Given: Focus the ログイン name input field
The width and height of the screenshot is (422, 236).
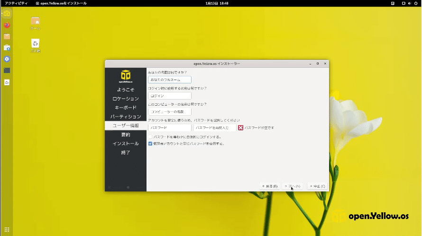Looking at the screenshot, I should coord(170,96).
